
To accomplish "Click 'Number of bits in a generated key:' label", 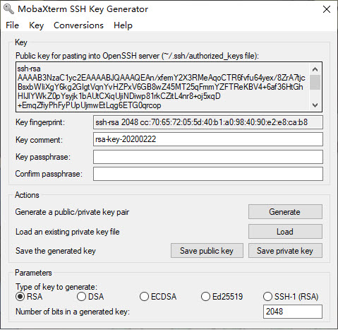I will pos(73,312).
